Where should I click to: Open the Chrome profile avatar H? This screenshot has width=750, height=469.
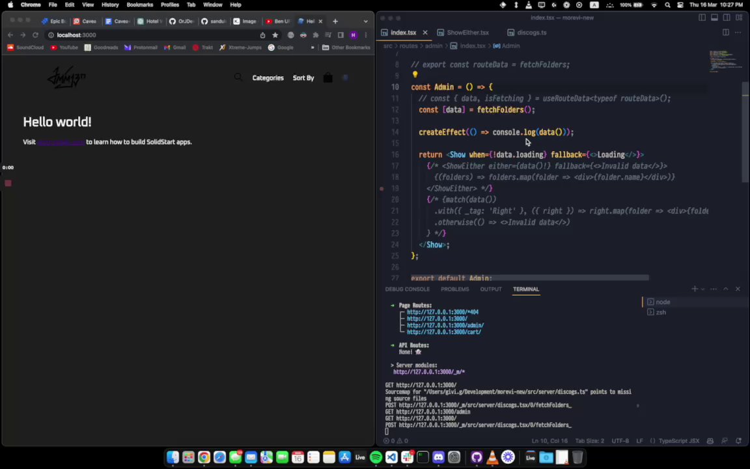coord(354,35)
